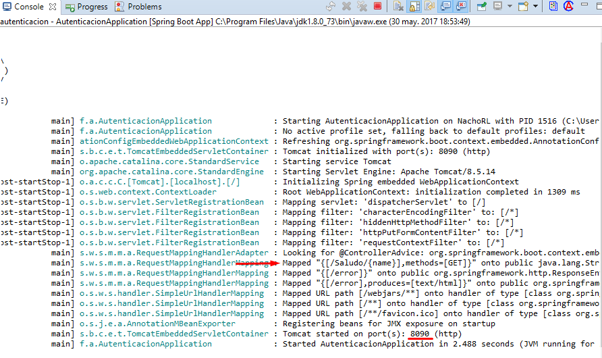The width and height of the screenshot is (602, 358).
Task: Expand the Display Selected Console dropdown arrow
Action: [510, 7]
